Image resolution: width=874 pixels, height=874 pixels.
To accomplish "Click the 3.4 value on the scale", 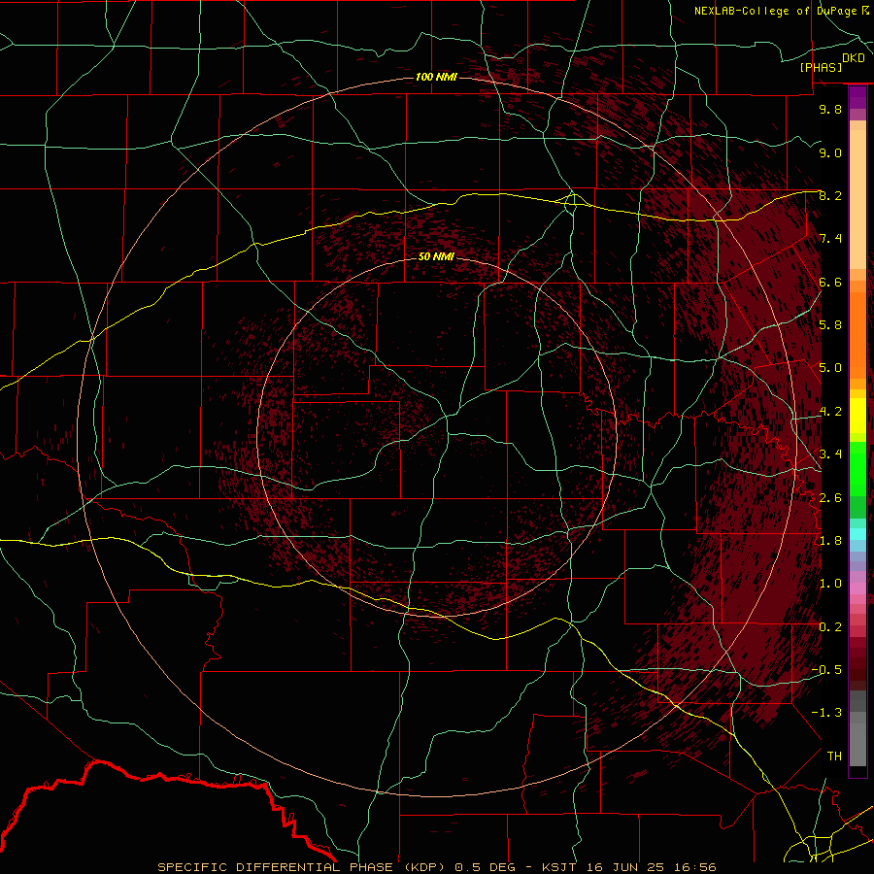I will click(x=830, y=454).
